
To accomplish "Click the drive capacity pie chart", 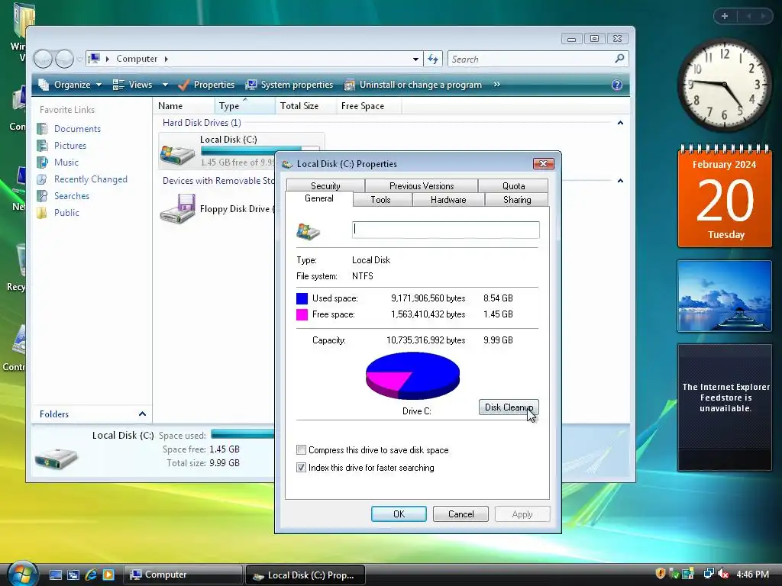I will coord(412,375).
